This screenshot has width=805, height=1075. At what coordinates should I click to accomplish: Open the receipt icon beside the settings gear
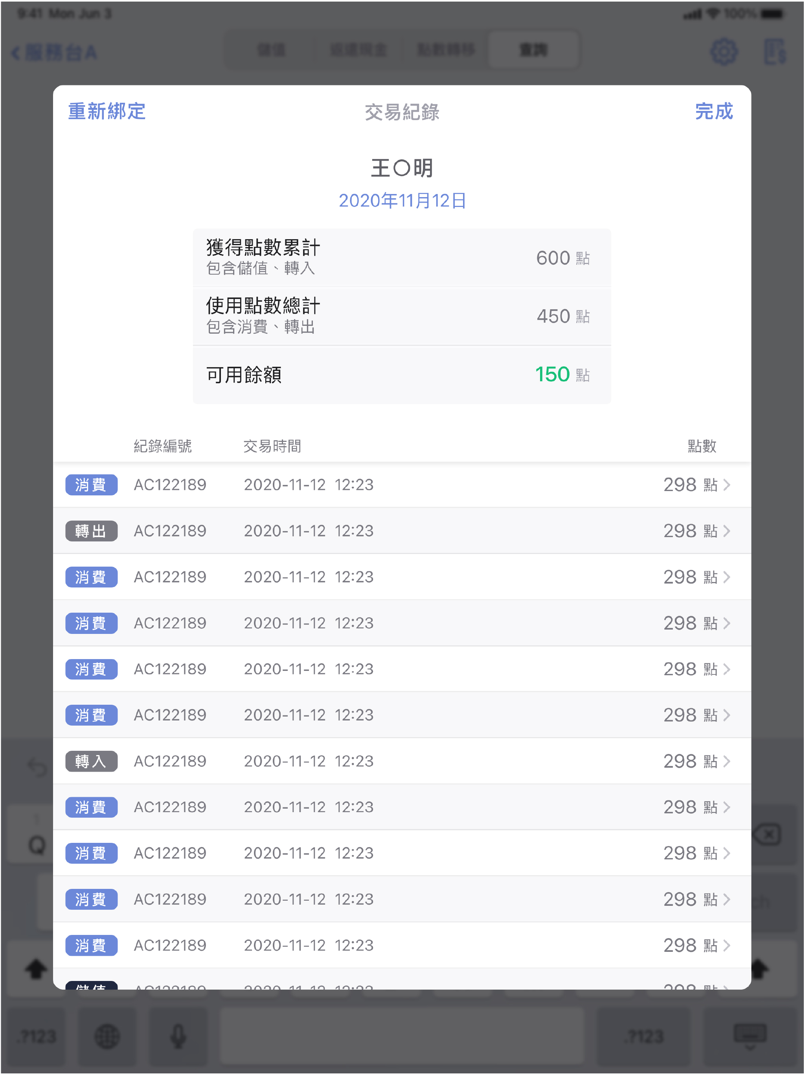(775, 52)
